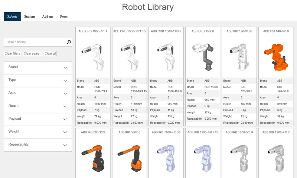The image size is (297, 178).
Task: Click the 810 mm reach value
Action: pyautogui.click(x=282, y=104)
